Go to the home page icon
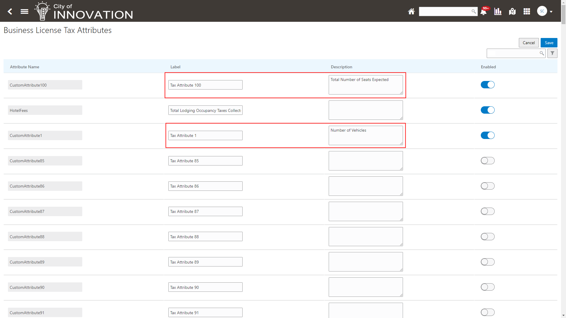 (411, 11)
